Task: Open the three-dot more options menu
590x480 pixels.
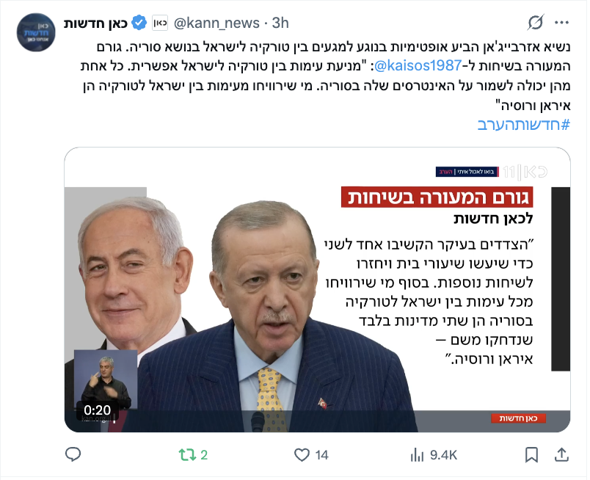Action: pos(562,23)
